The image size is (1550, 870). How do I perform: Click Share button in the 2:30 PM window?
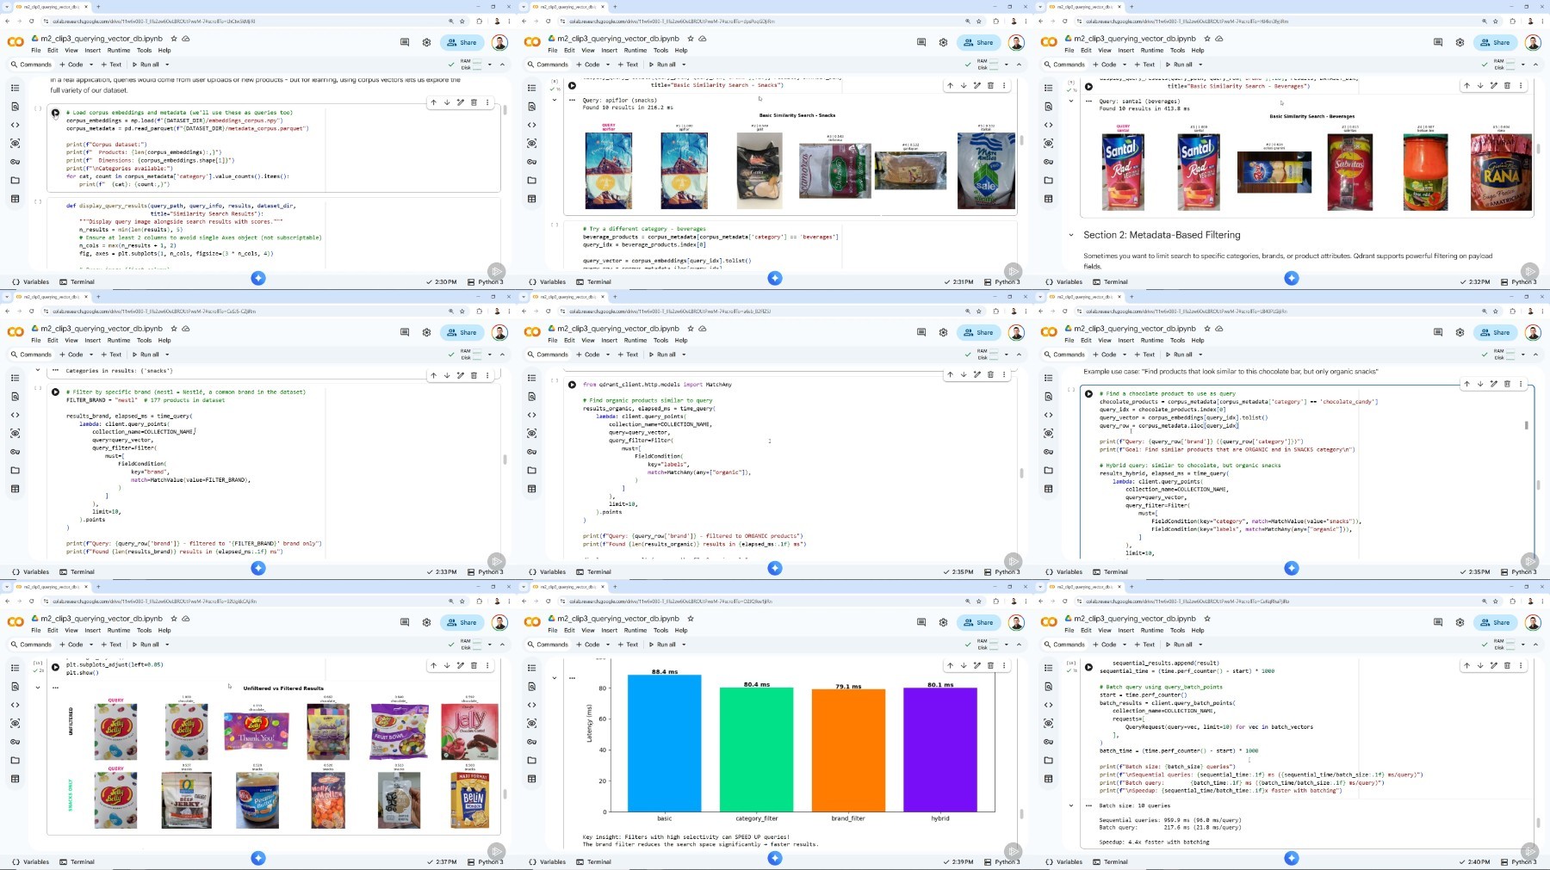(462, 42)
